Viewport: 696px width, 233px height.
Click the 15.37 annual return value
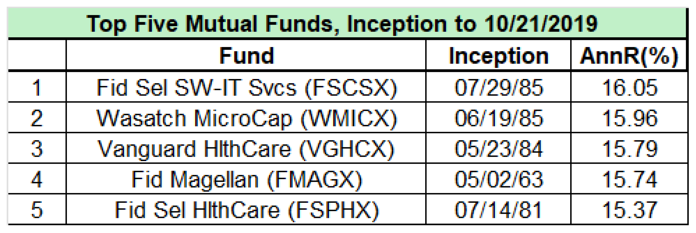tap(630, 210)
